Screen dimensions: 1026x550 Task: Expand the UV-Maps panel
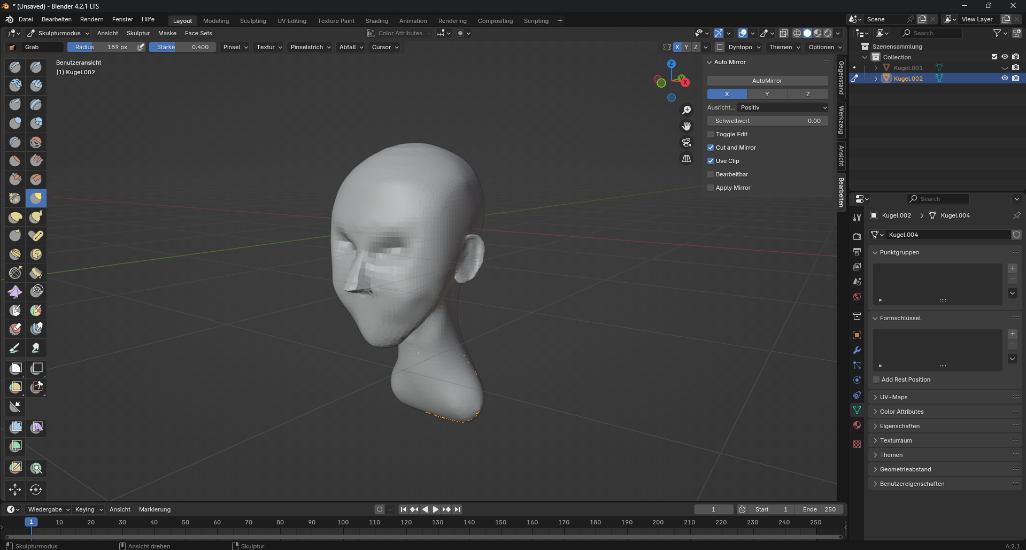(x=893, y=397)
